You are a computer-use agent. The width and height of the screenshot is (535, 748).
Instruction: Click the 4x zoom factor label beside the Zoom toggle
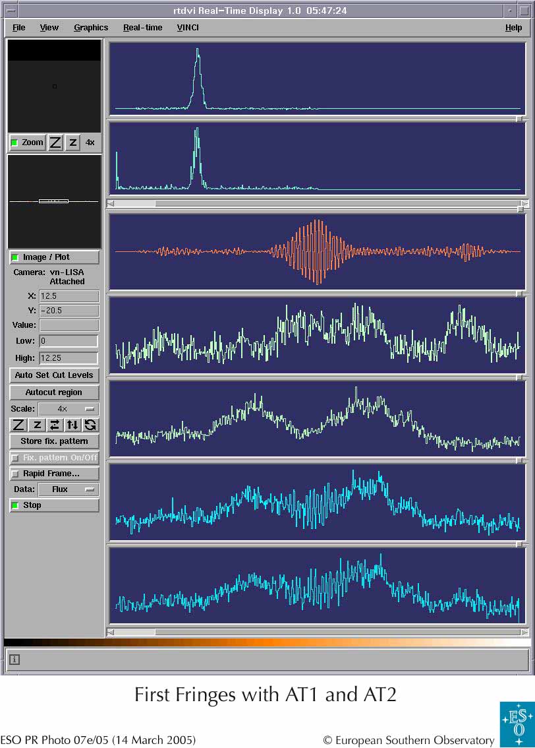pyautogui.click(x=90, y=142)
